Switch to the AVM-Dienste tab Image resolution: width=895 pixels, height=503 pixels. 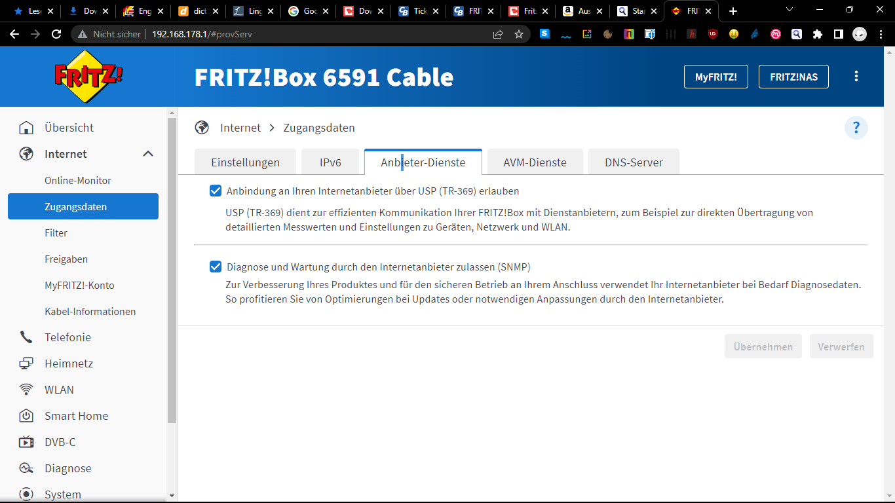535,162
